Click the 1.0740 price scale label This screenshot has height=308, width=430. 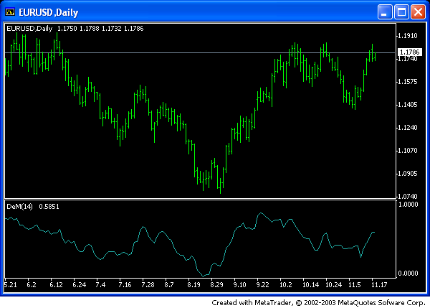[408, 197]
